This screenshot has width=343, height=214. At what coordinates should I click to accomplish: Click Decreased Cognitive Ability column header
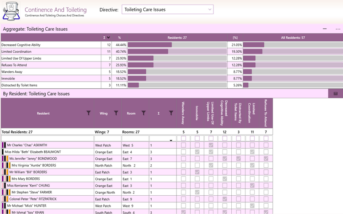pos(224,113)
